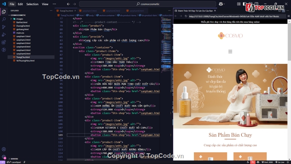
Task: Open the Search view in activity bar
Action: tap(4, 19)
